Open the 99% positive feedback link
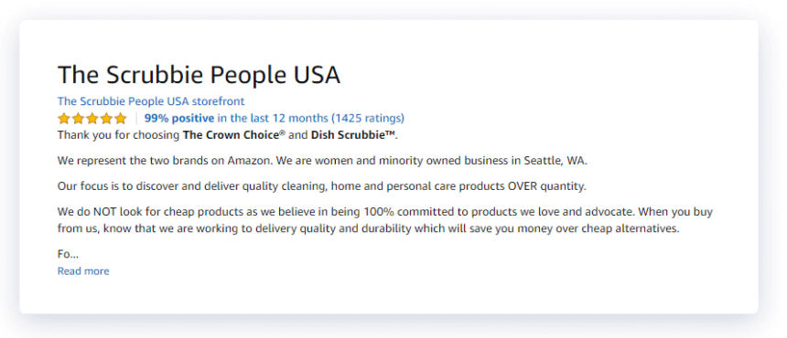 point(179,118)
